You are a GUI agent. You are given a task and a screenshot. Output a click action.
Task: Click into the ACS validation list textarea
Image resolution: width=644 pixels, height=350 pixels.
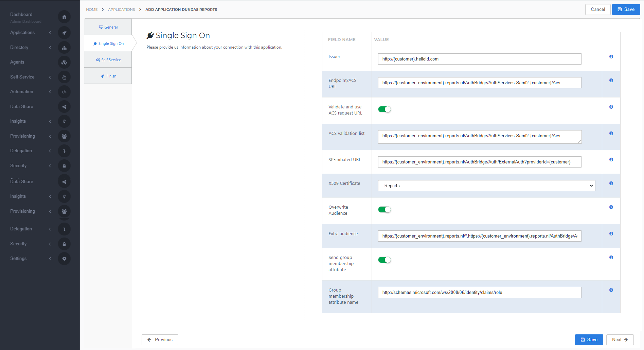tap(480, 137)
